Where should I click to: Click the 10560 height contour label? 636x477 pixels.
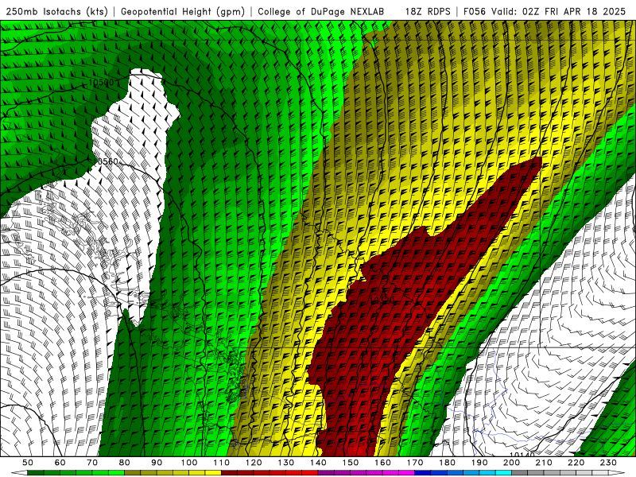(106, 161)
